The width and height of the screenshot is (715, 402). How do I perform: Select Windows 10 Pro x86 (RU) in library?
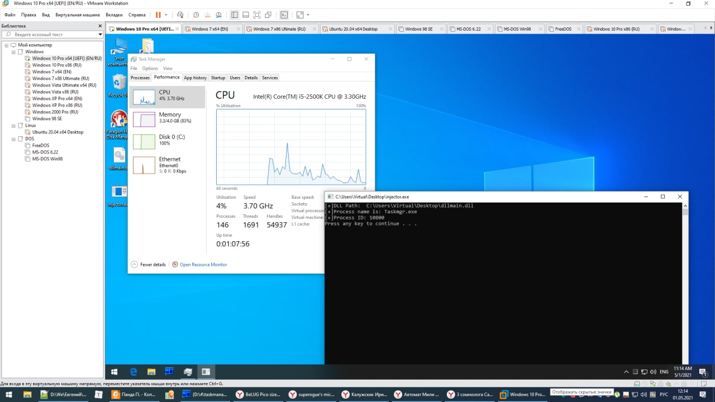[x=56, y=65]
